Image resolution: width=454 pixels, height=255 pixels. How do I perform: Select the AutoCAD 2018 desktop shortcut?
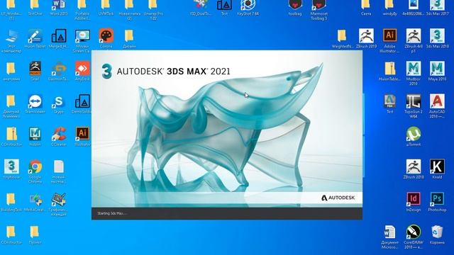(x=437, y=106)
